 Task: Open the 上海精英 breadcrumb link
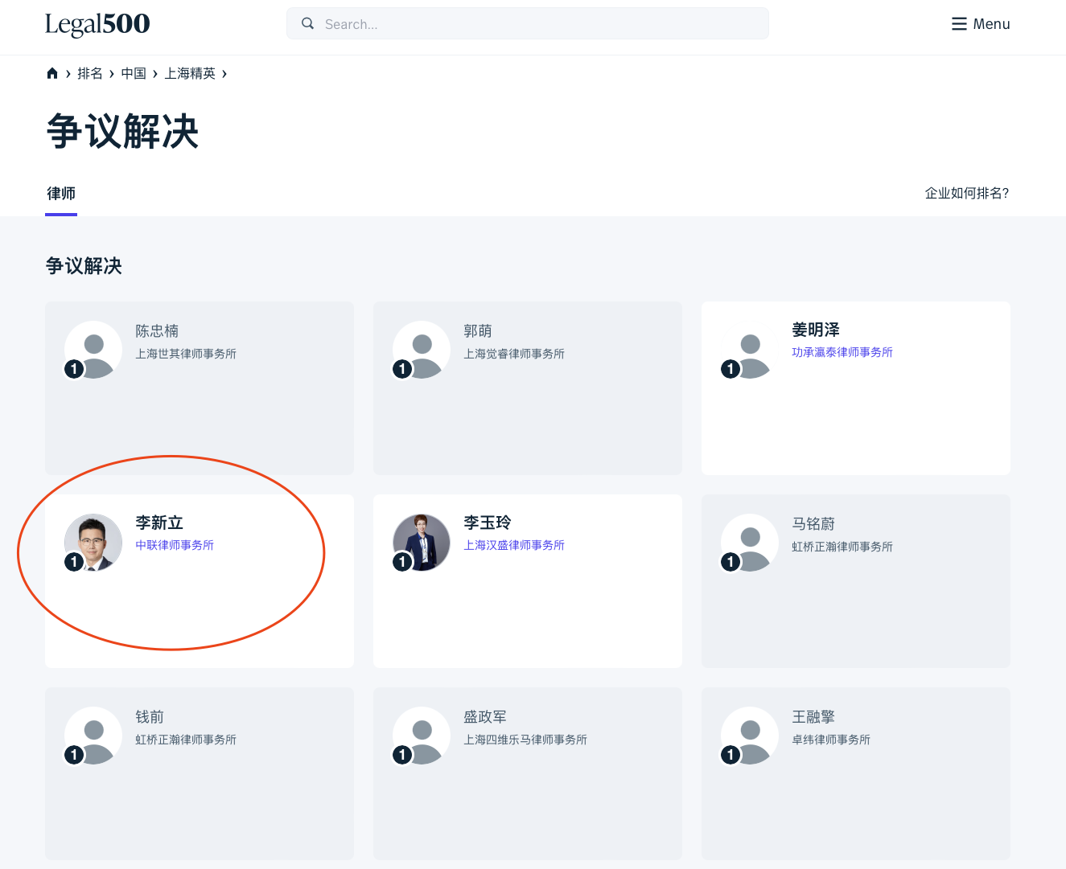[x=190, y=73]
